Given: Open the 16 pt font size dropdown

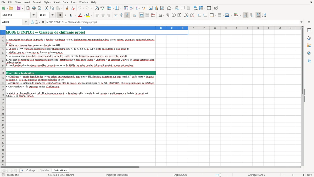Looking at the screenshot, I should [x=52, y=15].
